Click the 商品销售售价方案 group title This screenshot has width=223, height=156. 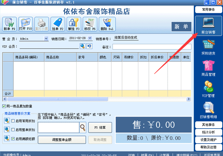tap(17, 113)
